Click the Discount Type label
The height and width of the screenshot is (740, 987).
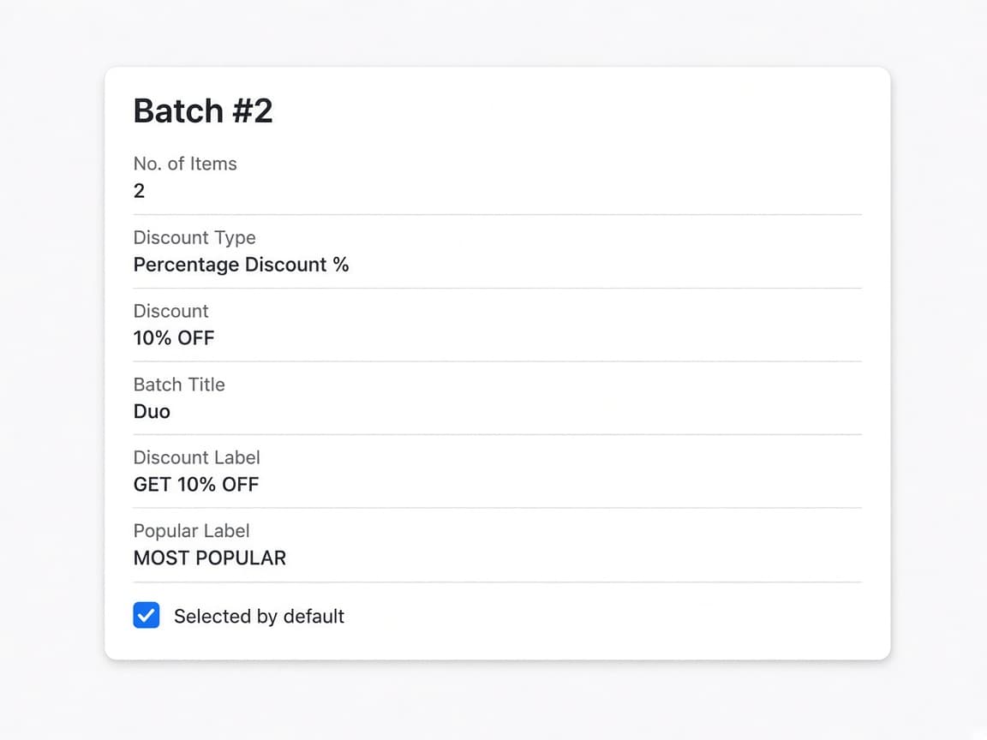[194, 237]
